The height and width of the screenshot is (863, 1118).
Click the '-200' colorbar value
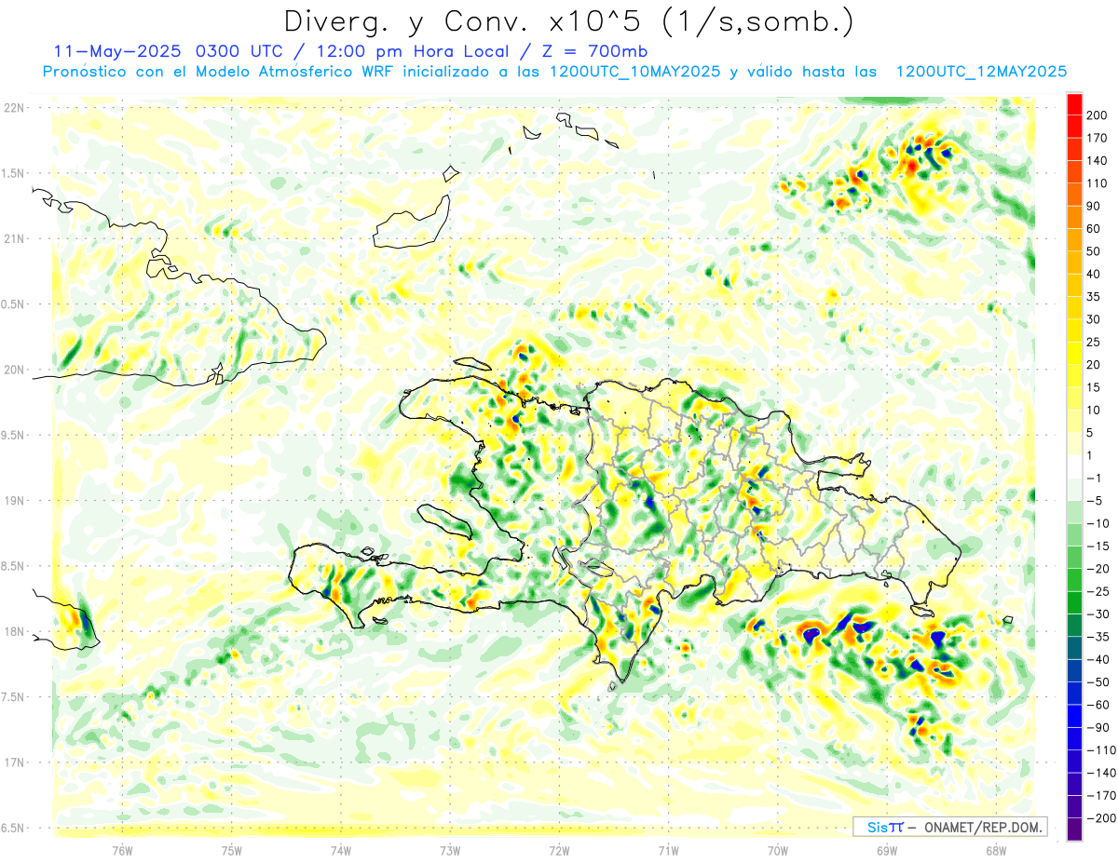[x=1101, y=818]
